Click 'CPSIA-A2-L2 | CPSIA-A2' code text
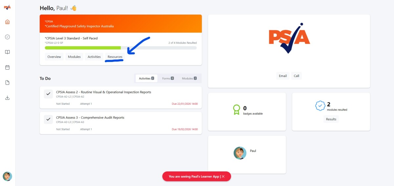This screenshot has height=186, width=394. tap(70, 97)
